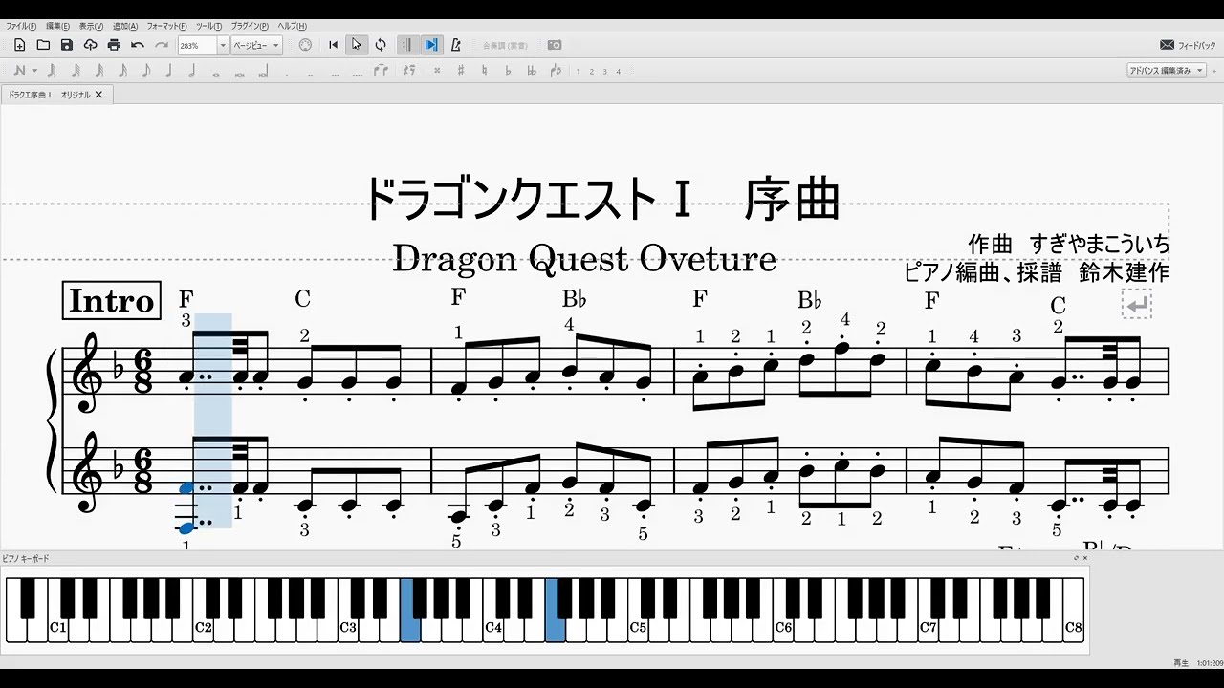Click the Save score icon
The width and height of the screenshot is (1224, 688).
click(66, 45)
